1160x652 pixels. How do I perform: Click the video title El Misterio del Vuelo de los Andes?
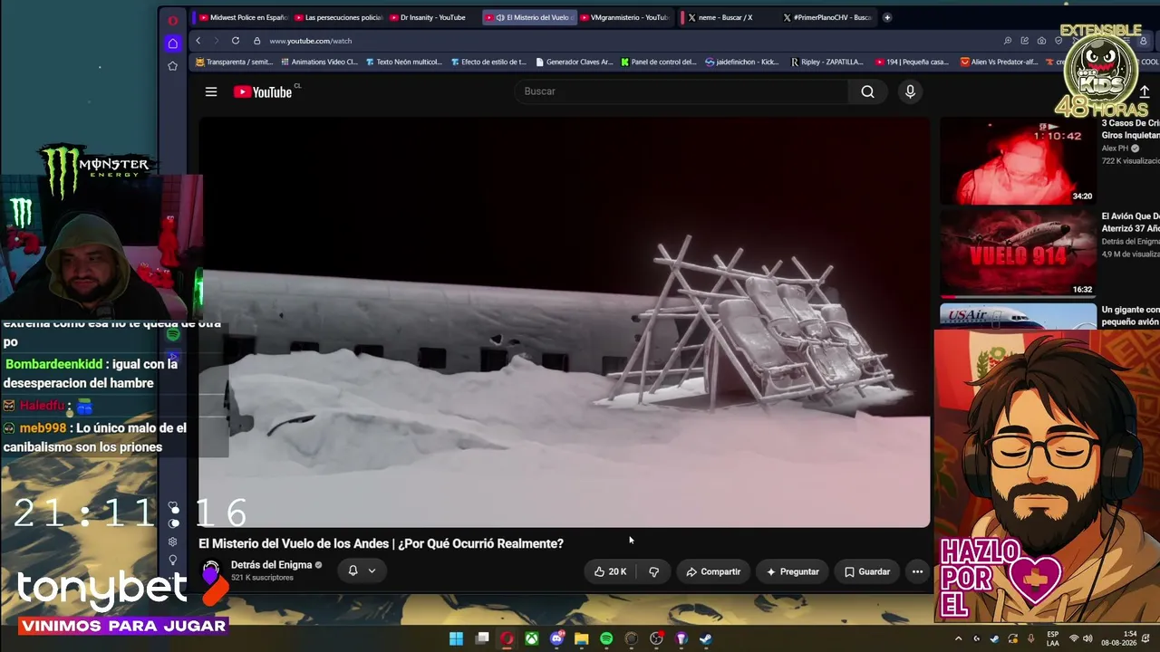point(382,543)
